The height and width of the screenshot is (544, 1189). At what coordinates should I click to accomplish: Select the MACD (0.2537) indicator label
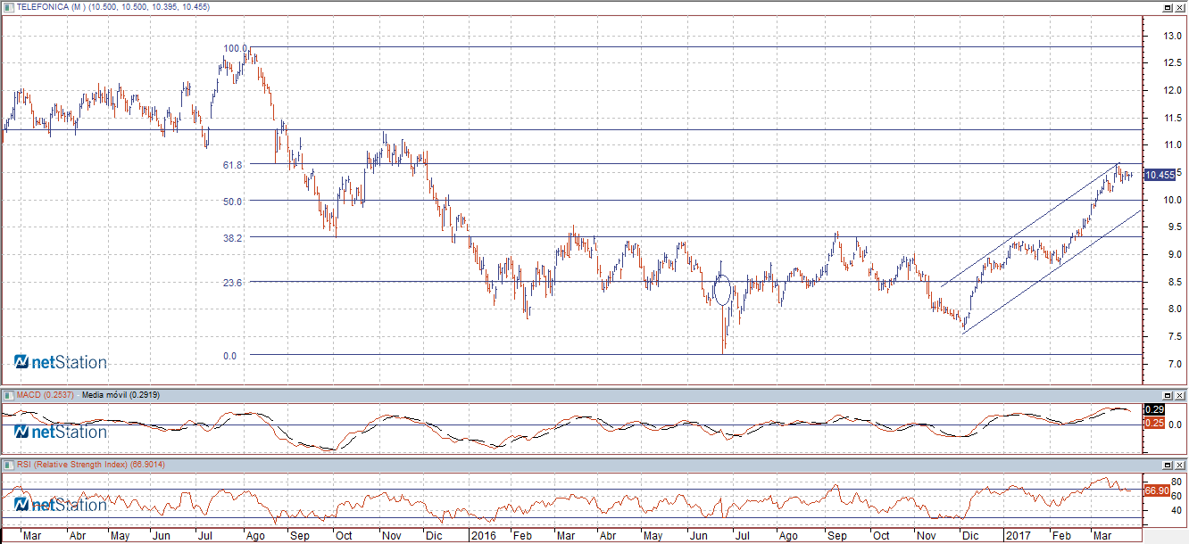(46, 394)
